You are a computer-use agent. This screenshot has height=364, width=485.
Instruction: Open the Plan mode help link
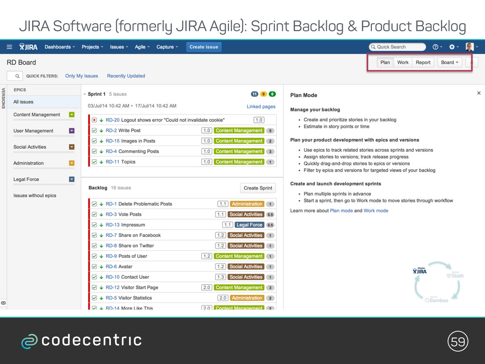pos(341,211)
